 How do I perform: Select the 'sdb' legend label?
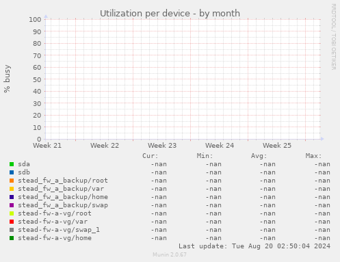click(x=24, y=172)
